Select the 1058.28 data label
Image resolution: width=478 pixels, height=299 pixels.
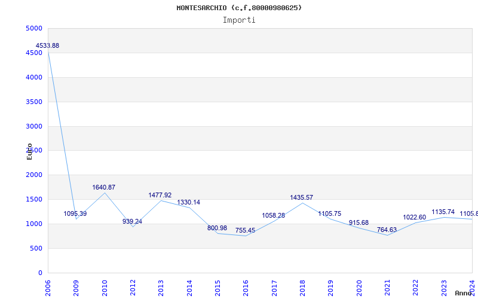(274, 216)
